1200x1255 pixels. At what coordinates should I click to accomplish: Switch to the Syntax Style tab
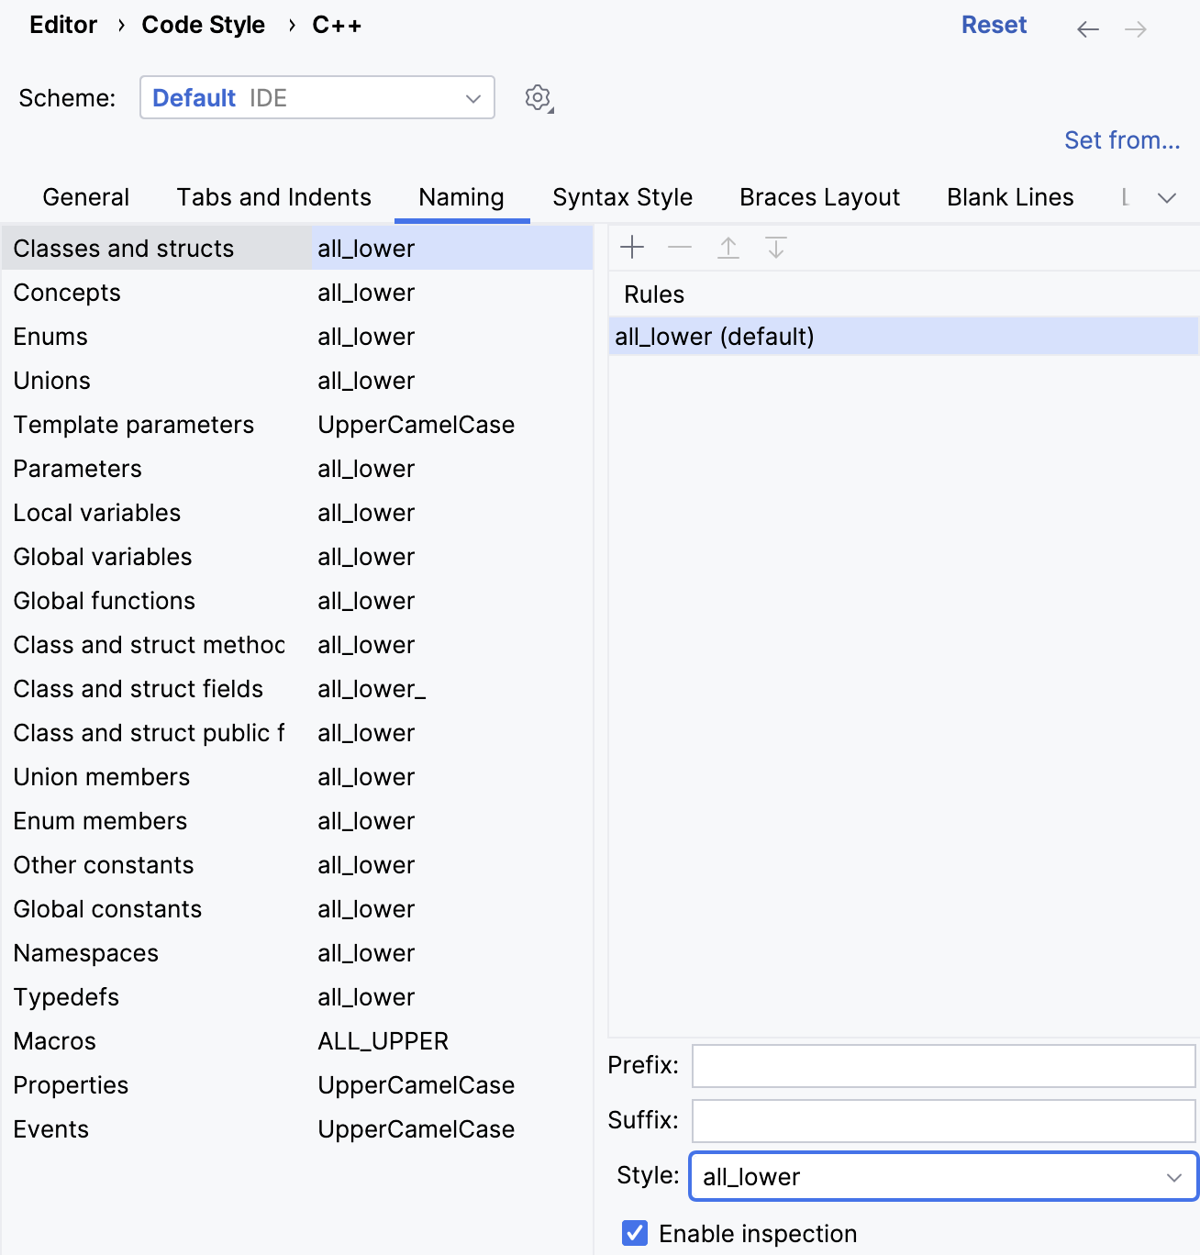coord(622,197)
